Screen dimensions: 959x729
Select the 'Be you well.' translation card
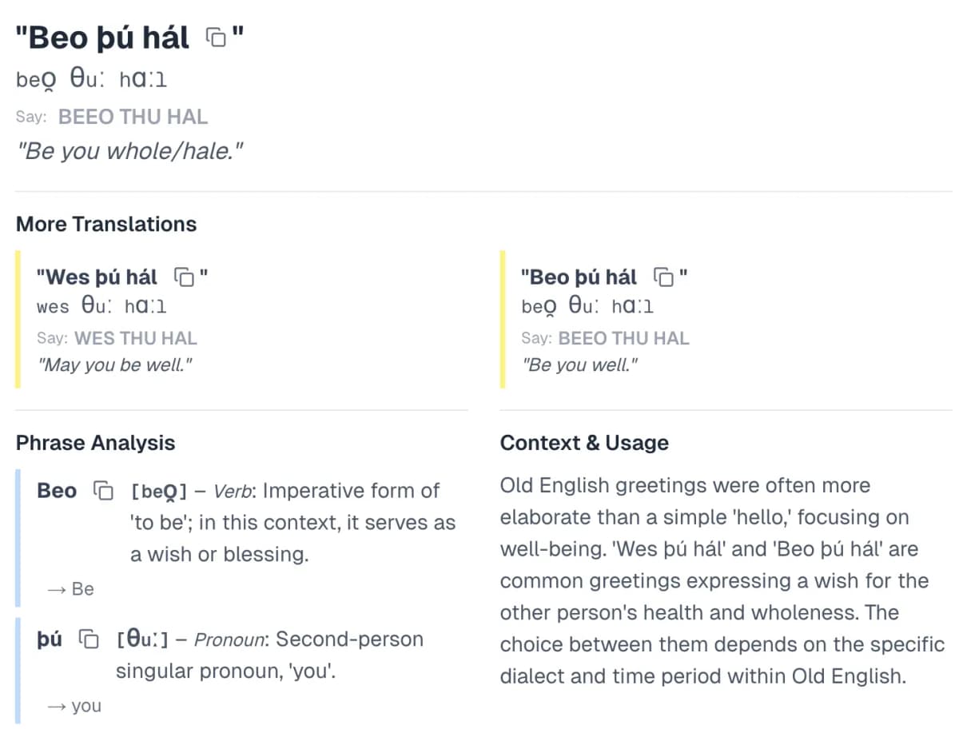tap(726, 320)
